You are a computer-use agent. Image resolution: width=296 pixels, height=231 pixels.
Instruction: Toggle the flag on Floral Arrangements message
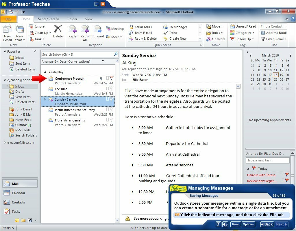[x=112, y=119]
